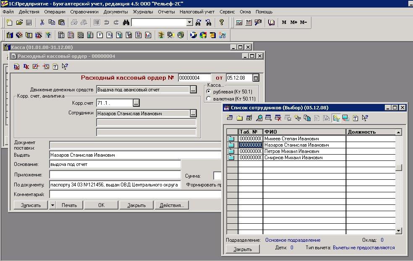Click the globe icon in second toolbar
Viewport: 413px width, 261px height.
click(193, 35)
